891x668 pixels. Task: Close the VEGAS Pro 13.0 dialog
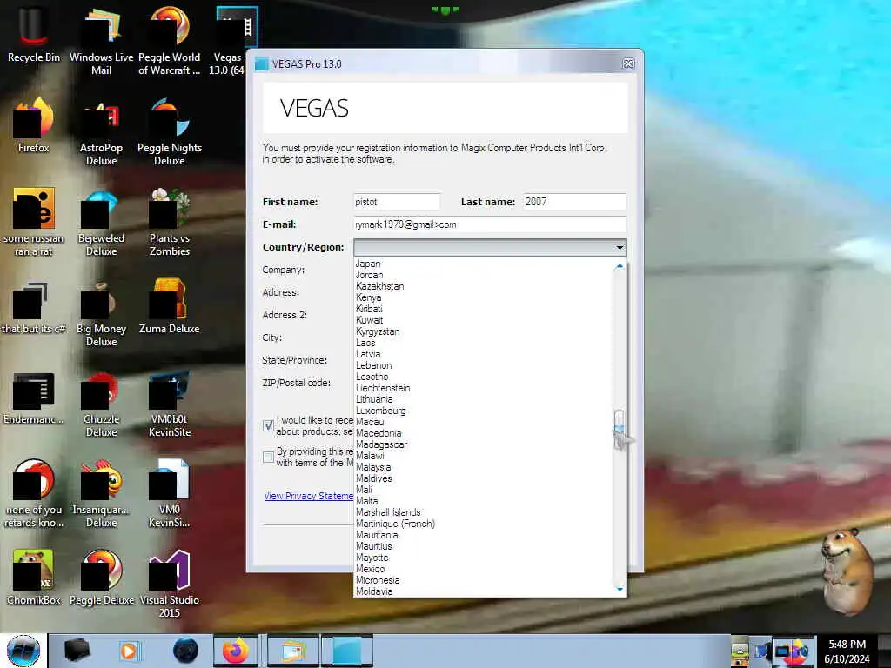pos(628,63)
